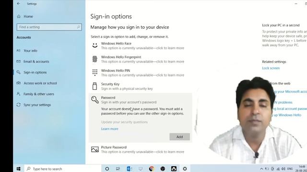
Task: Open Access work or school
Action: [x=40, y=83]
